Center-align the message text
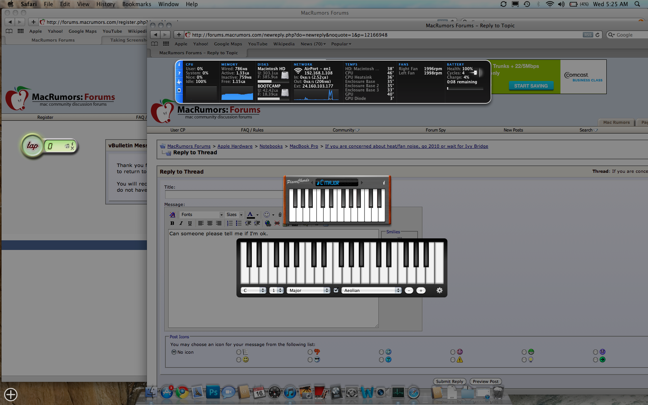 (209, 223)
